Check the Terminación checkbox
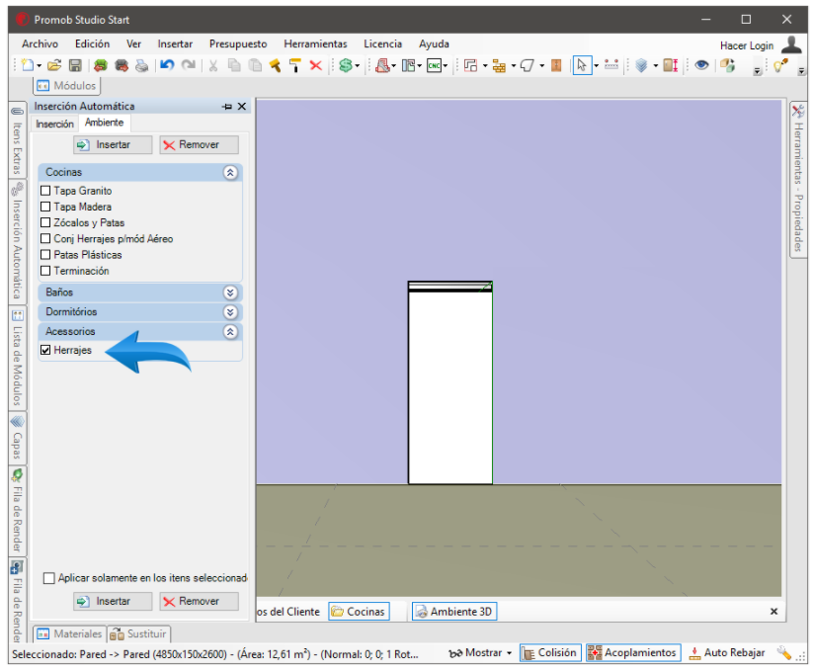 pyautogui.click(x=45, y=271)
